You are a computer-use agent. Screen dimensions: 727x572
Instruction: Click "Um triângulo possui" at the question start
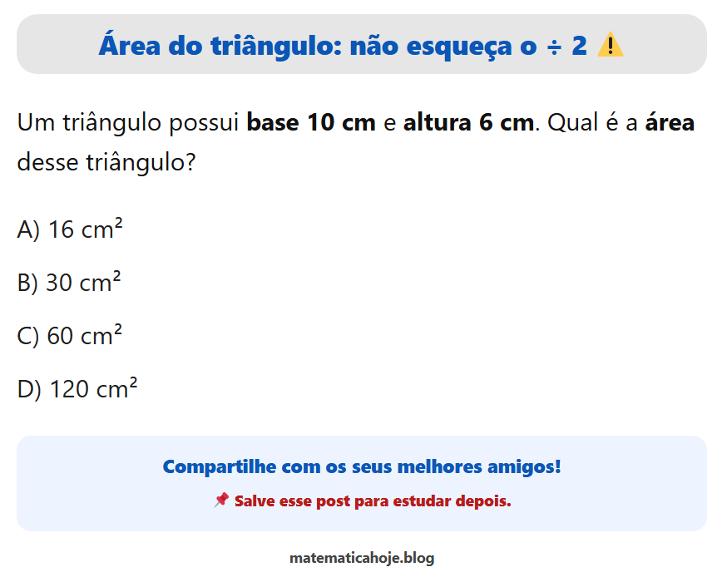pos(129,123)
